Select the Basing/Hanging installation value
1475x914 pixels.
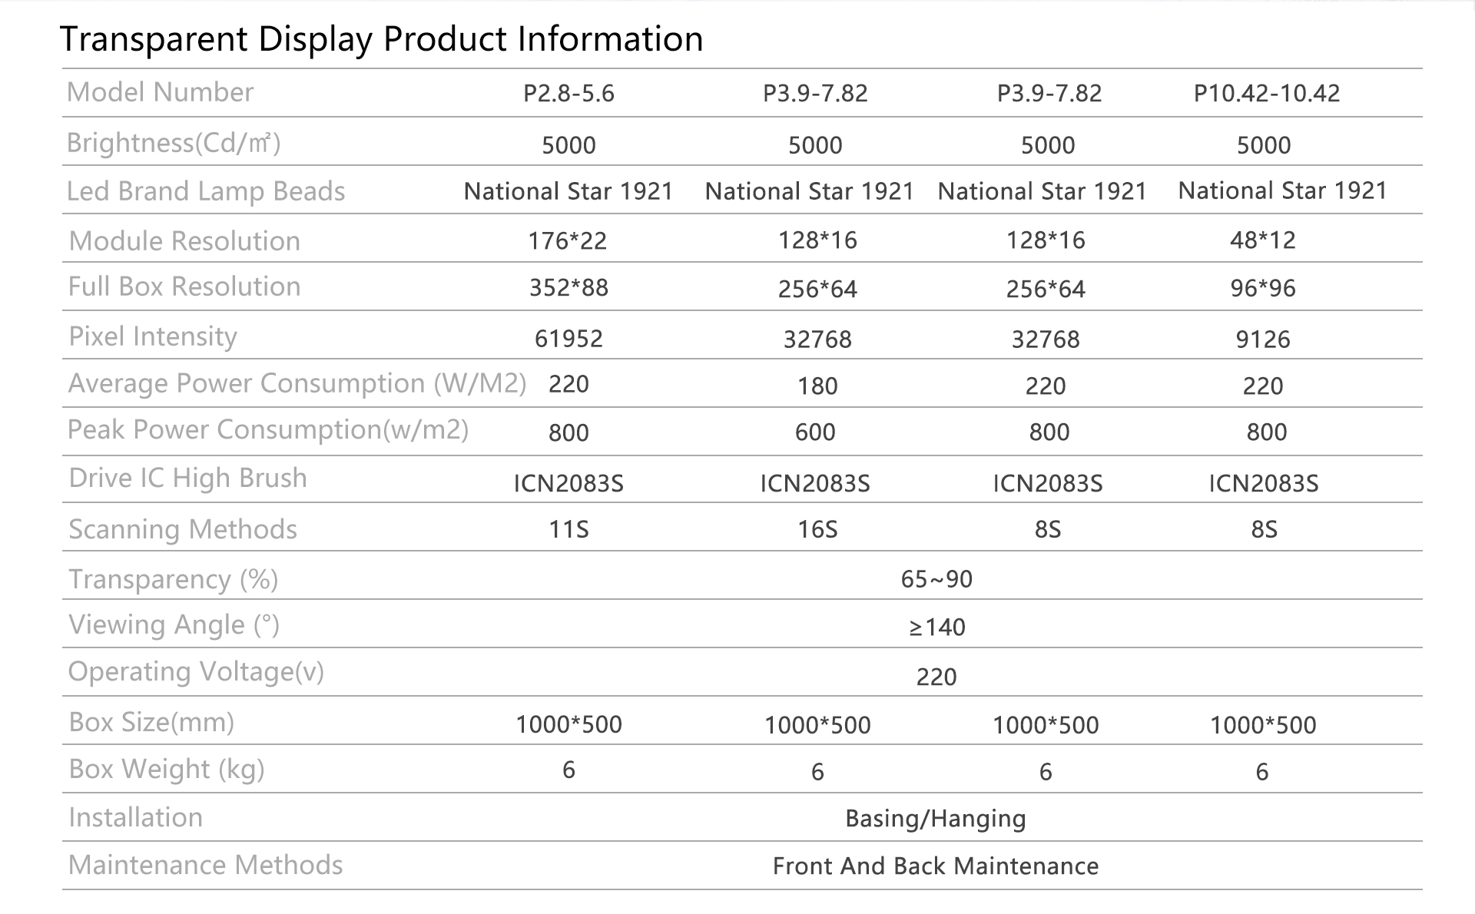coord(936,820)
